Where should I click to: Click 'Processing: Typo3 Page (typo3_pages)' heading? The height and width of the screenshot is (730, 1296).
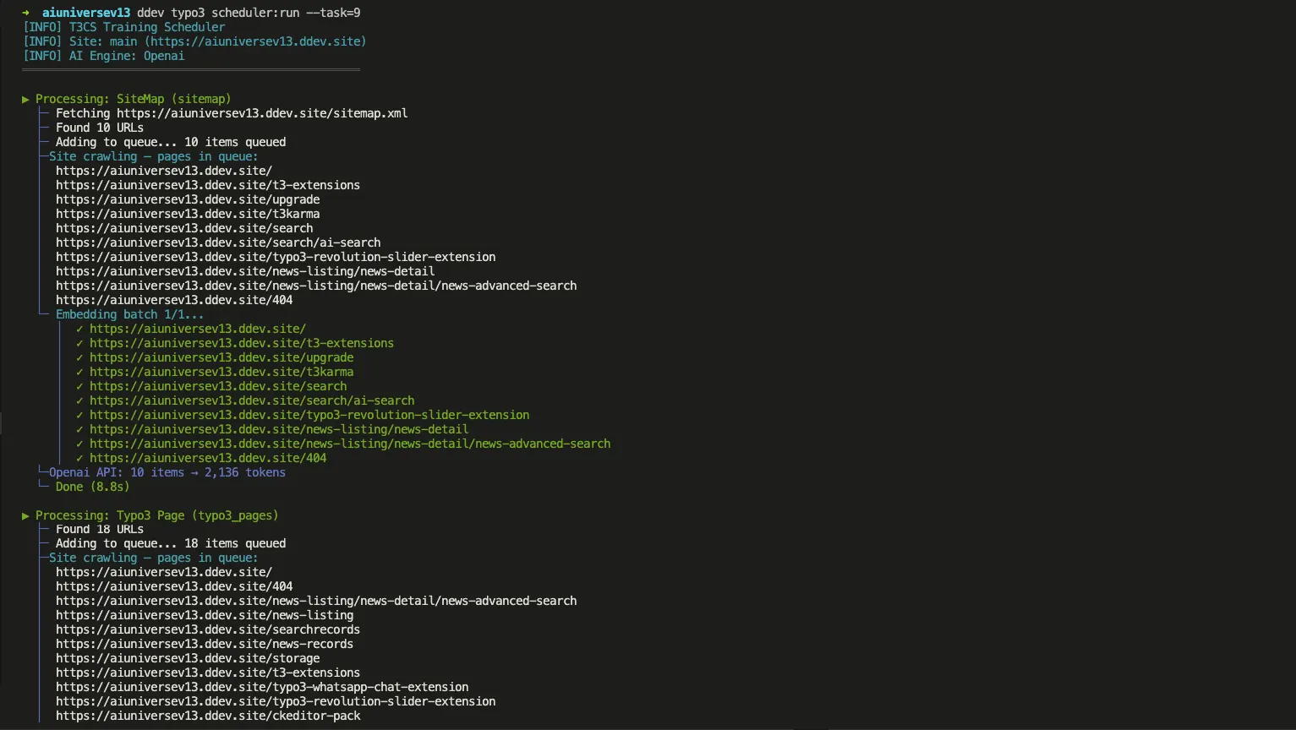(156, 515)
